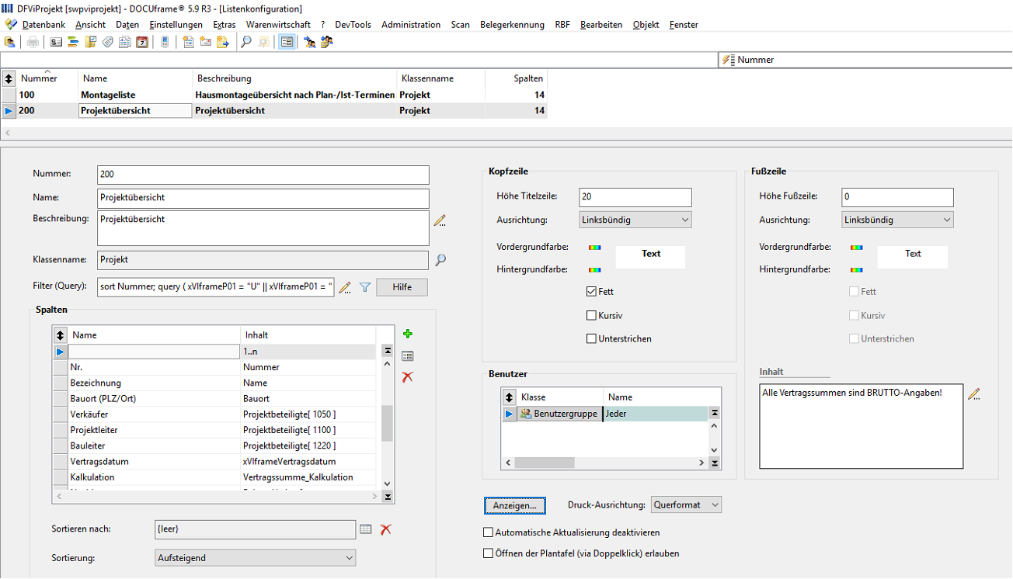Click the new document toolbar icon

189,42
